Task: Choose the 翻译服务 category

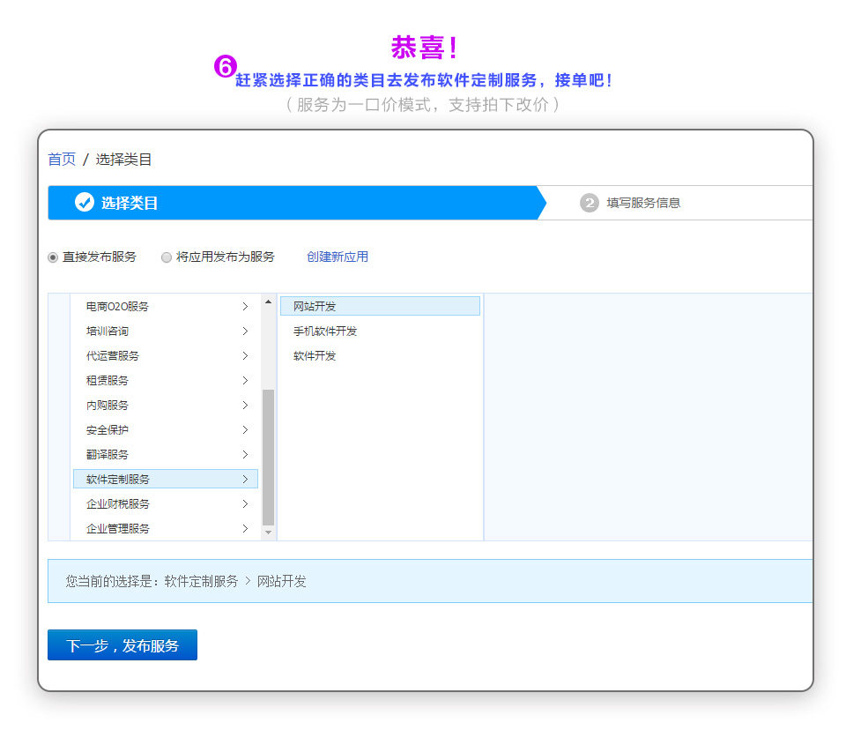Action: click(x=165, y=455)
